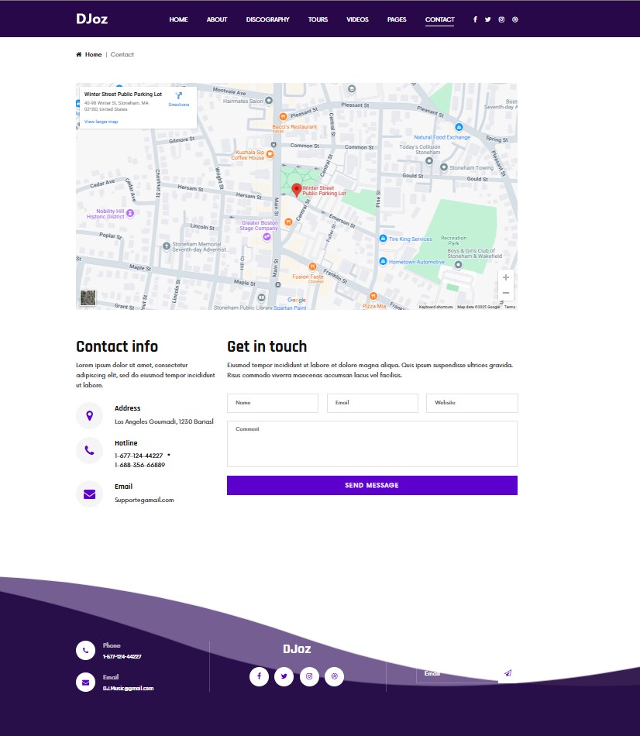
Task: Click the footer Instagram circle icon
Action: click(x=309, y=676)
